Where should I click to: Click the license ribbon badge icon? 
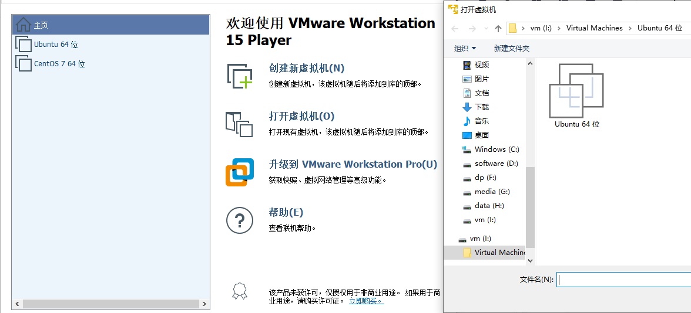pos(240,291)
